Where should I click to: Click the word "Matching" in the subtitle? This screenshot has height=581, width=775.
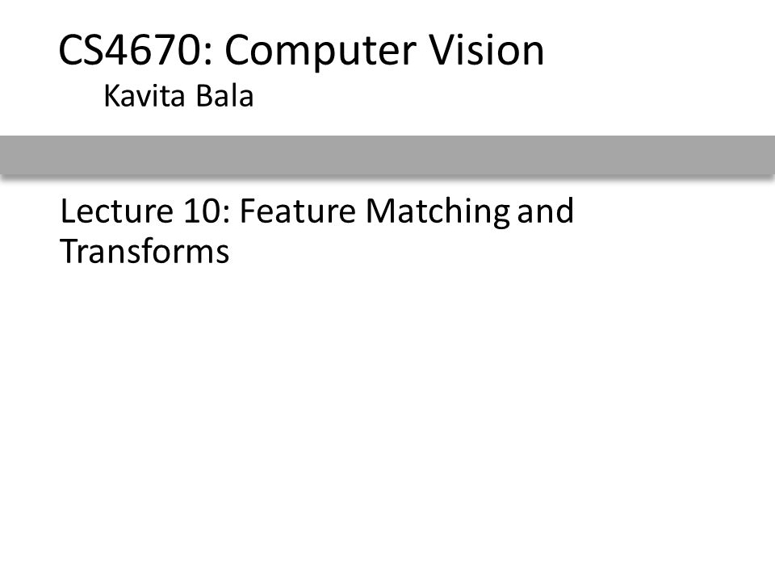pyautogui.click(x=438, y=212)
